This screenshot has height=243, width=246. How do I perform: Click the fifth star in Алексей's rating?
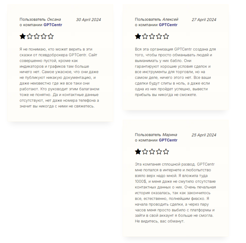click(x=166, y=36)
